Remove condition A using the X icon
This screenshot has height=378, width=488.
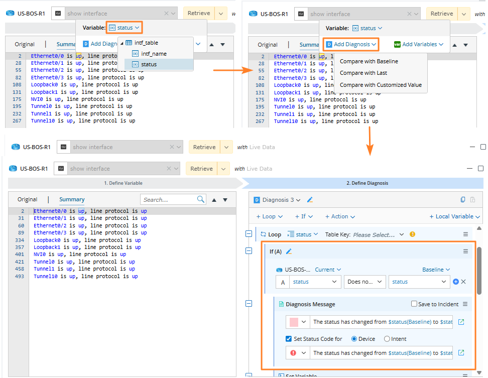pos(463,282)
